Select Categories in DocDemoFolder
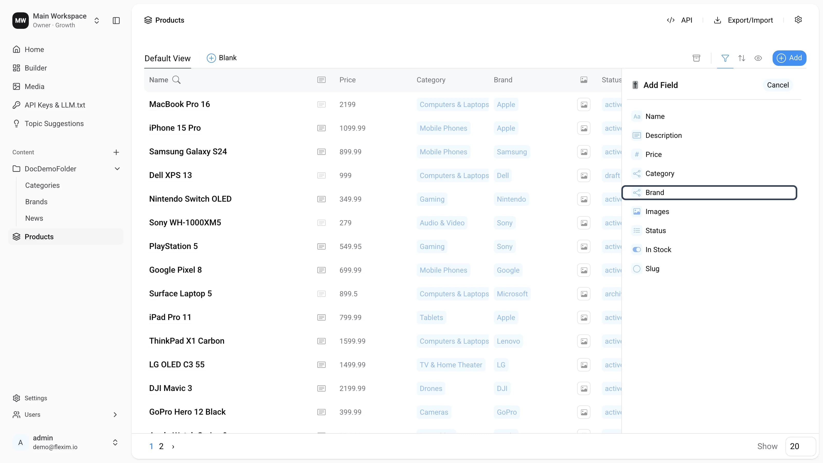 point(42,185)
